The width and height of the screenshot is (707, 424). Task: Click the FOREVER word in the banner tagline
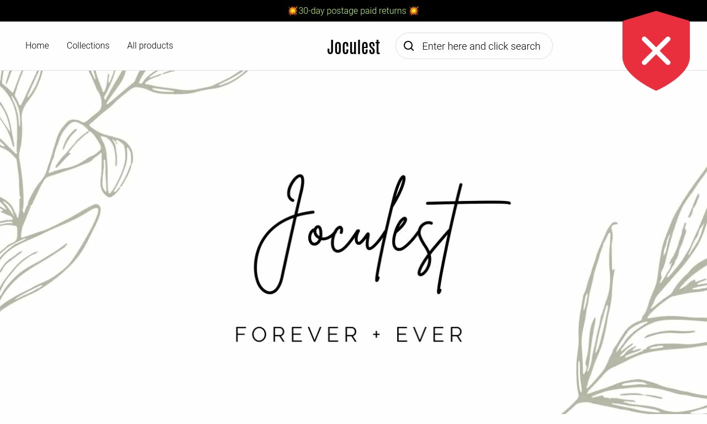297,335
